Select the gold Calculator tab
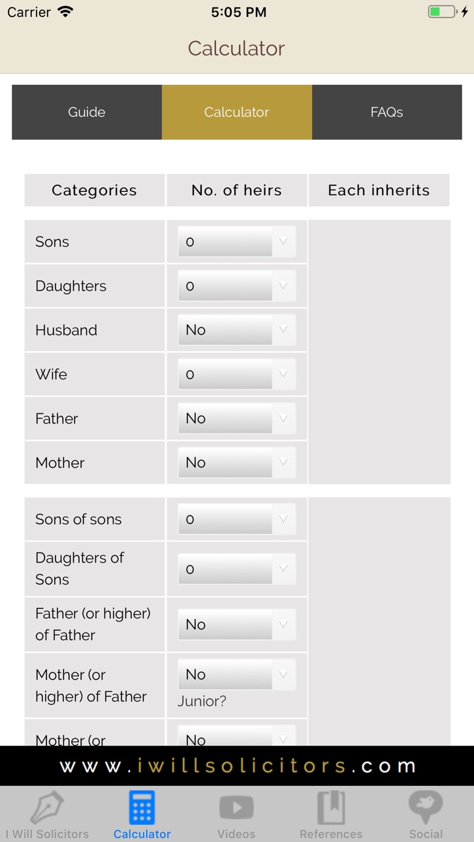The image size is (474, 842). (x=237, y=112)
